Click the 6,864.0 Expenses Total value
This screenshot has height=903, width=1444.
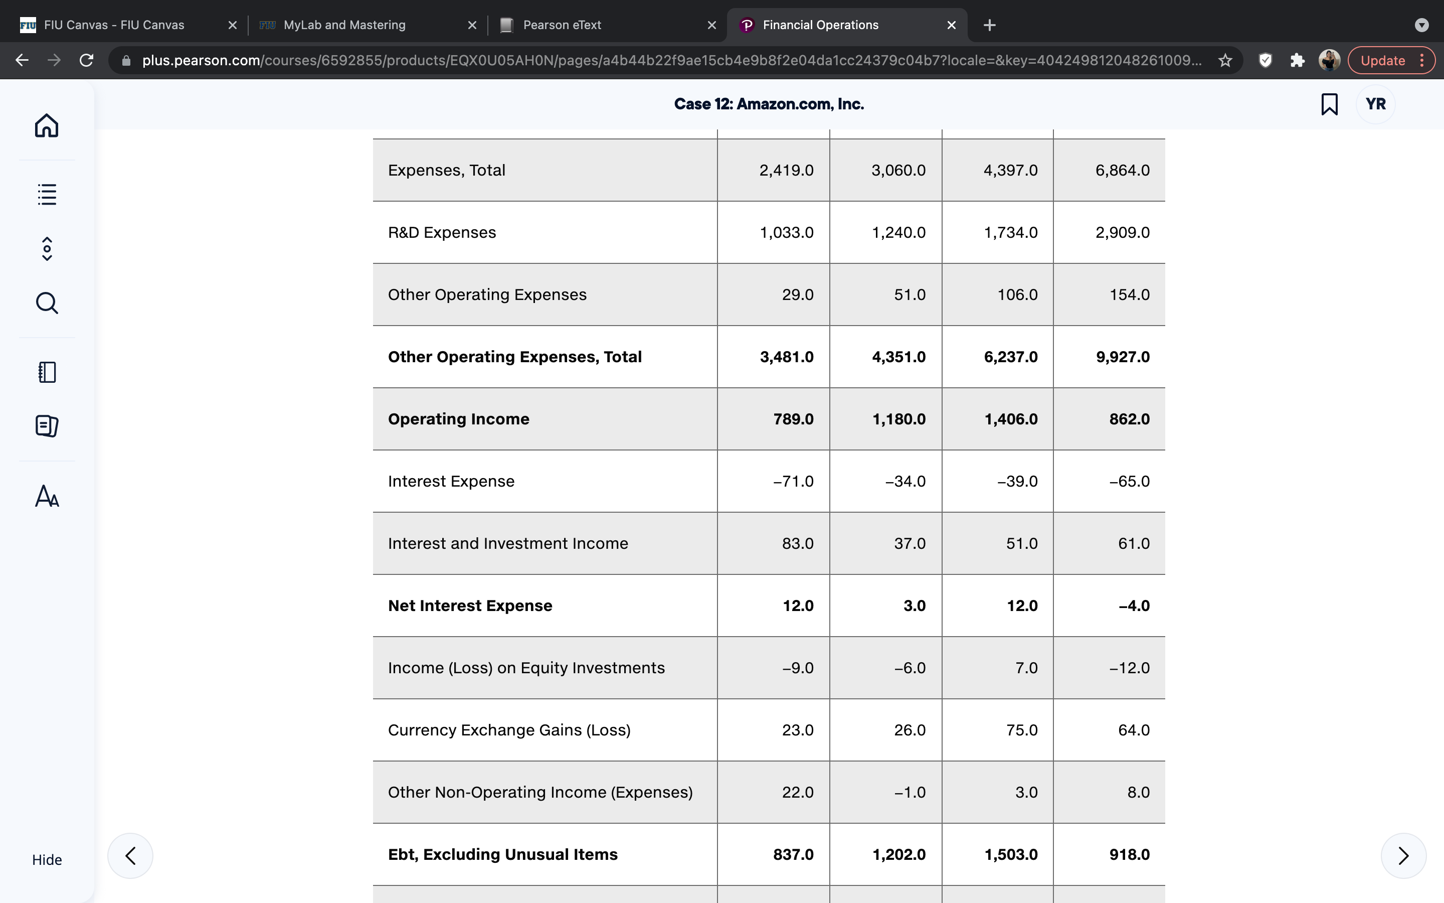(1122, 170)
